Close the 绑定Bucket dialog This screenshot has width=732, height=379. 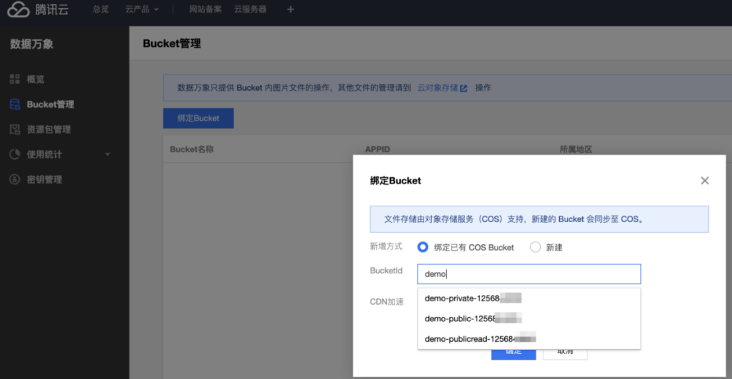[x=704, y=181]
